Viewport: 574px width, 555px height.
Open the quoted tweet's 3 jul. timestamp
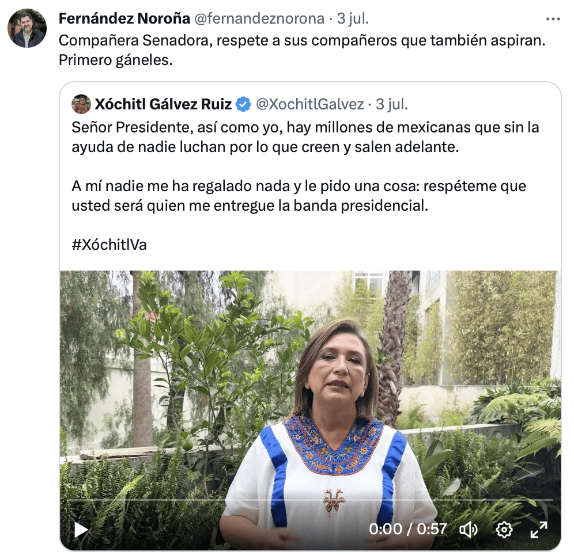tap(392, 104)
